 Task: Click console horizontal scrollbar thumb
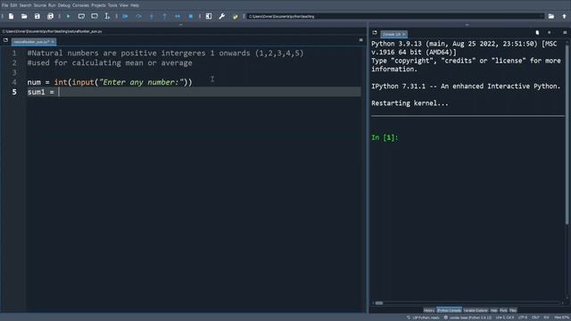379,303
